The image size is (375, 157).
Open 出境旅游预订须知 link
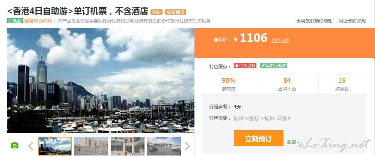tap(315, 21)
